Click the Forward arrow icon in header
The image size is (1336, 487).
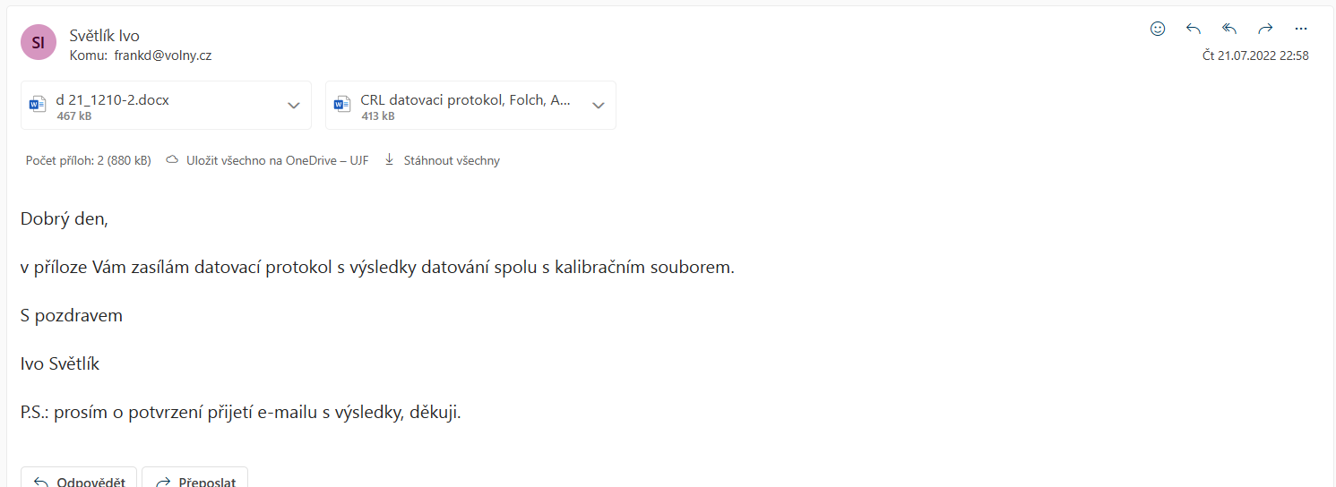click(x=1265, y=29)
